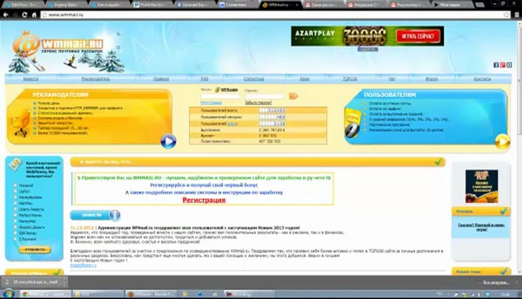Image resolution: width=522 pixels, height=299 pixels.
Task: Click the browser back arrow
Action: [6, 15]
